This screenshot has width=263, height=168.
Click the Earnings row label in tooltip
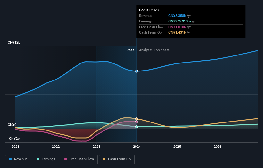coord(146,21)
